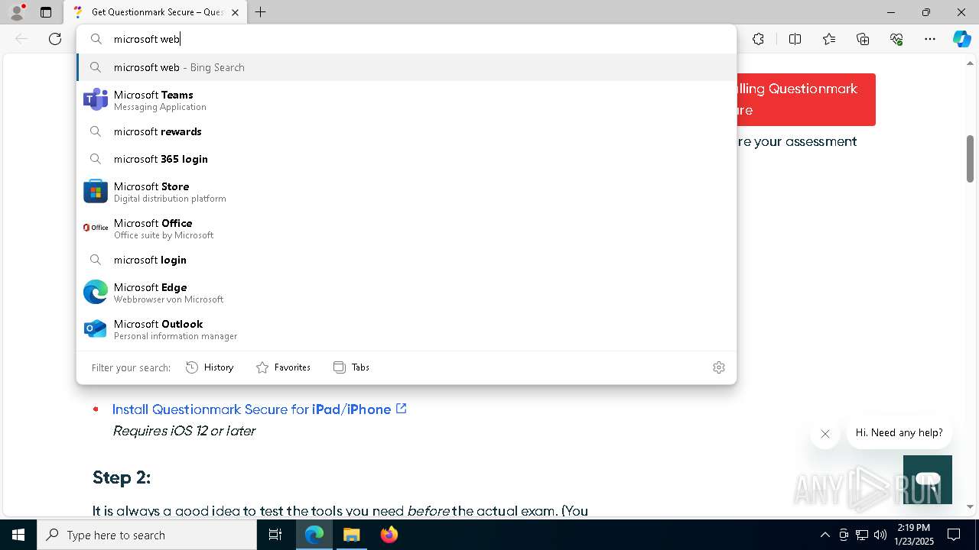Open the Favorites star toolbar icon
The height and width of the screenshot is (550, 979).
[x=829, y=39]
